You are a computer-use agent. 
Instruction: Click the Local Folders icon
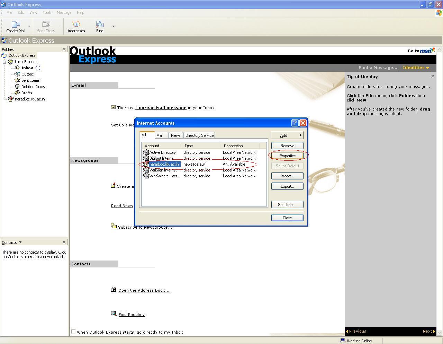11,62
